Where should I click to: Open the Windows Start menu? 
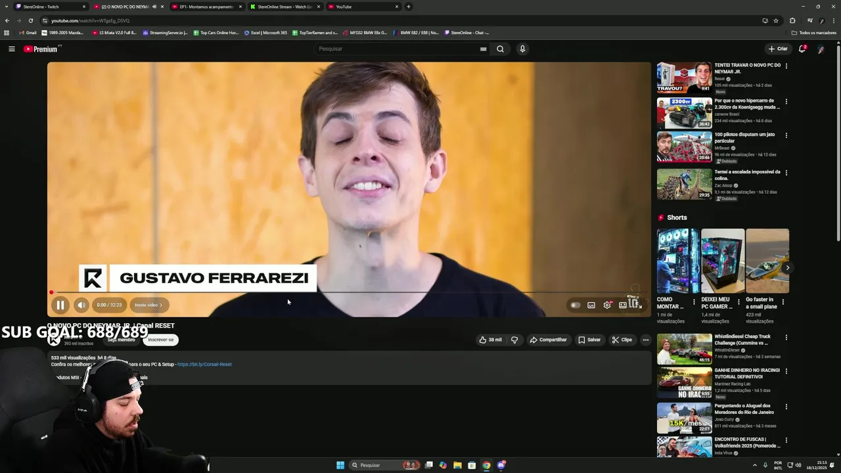[340, 465]
